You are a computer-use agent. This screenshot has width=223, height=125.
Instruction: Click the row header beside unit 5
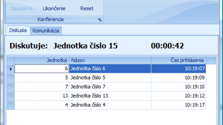click(x=11, y=77)
